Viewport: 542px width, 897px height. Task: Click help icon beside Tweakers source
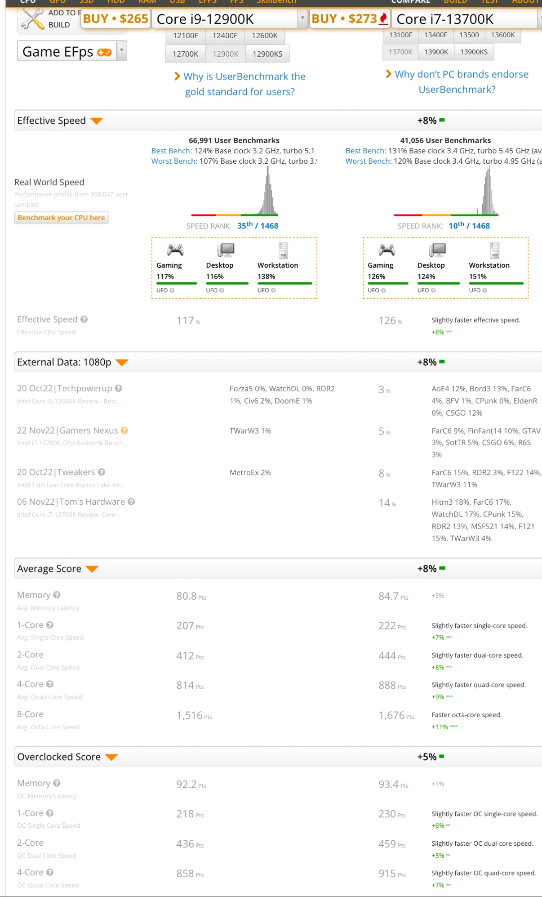[x=102, y=472]
